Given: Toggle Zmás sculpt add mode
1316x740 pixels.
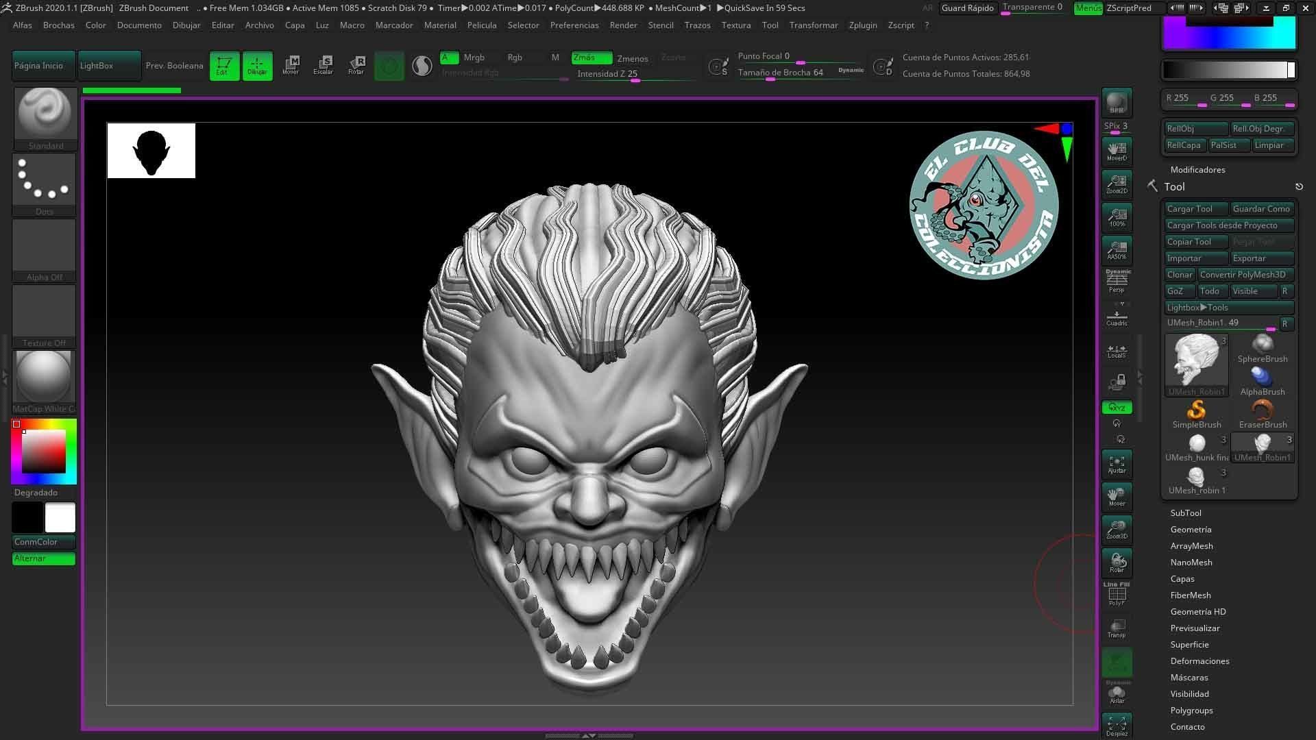Looking at the screenshot, I should pos(592,58).
